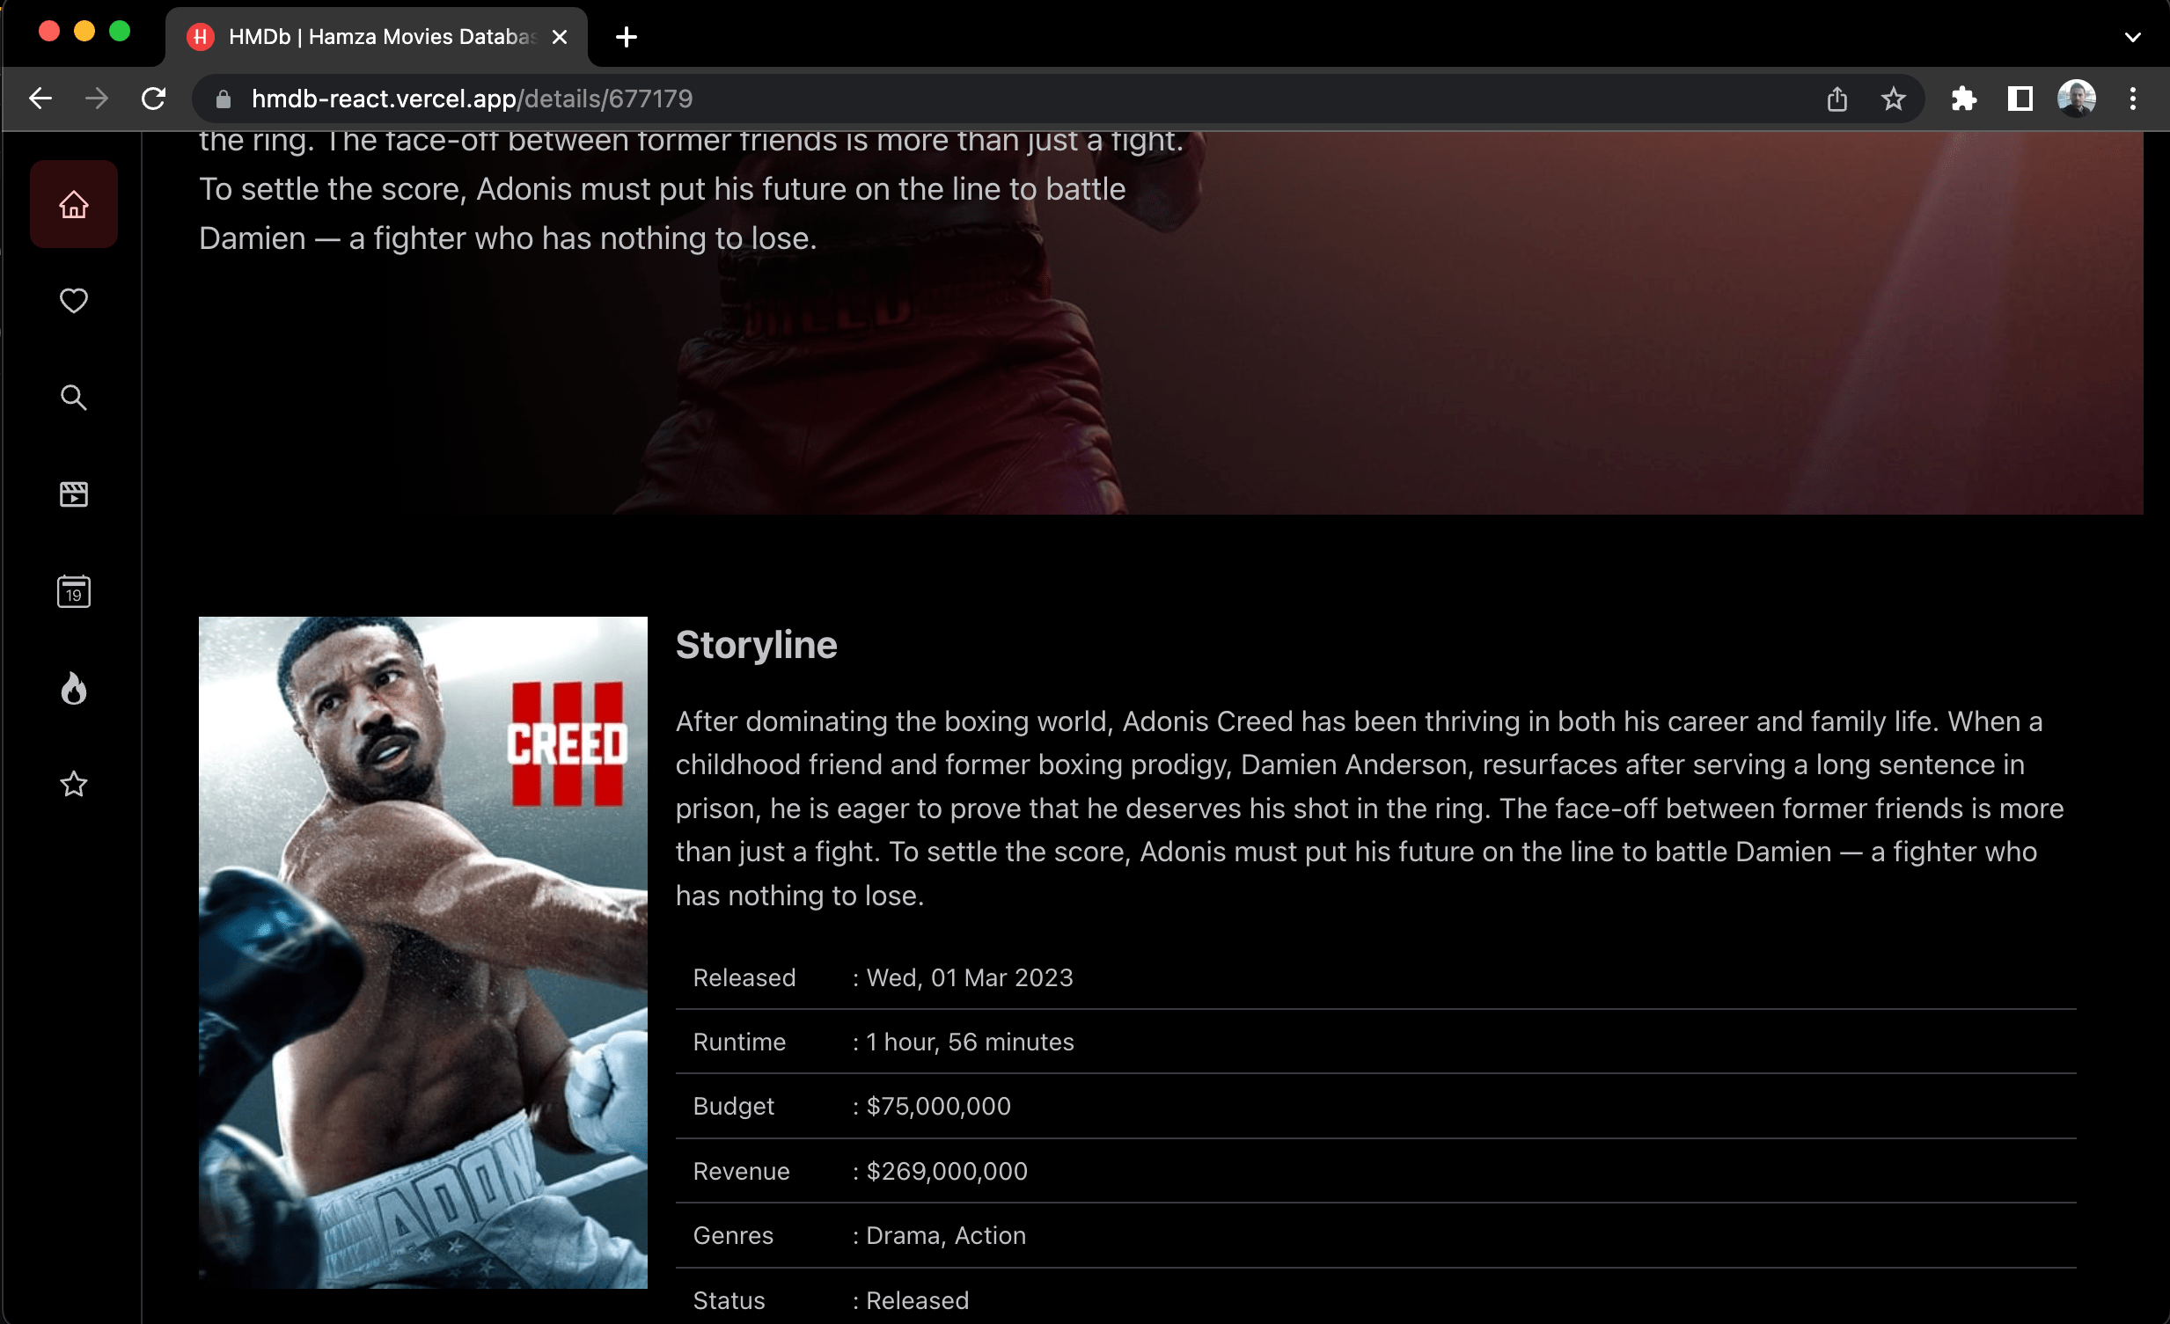Go back to previous page
This screenshot has width=2170, height=1324.
pyautogui.click(x=40, y=99)
